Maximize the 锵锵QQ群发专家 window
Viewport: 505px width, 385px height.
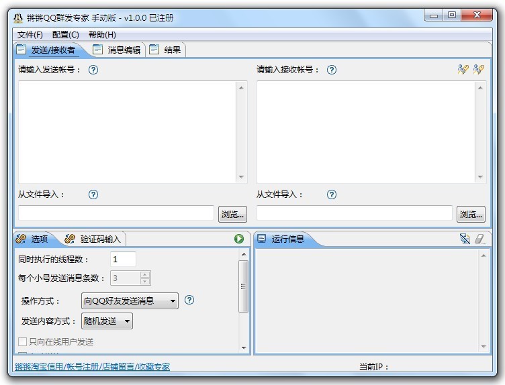click(x=452, y=15)
